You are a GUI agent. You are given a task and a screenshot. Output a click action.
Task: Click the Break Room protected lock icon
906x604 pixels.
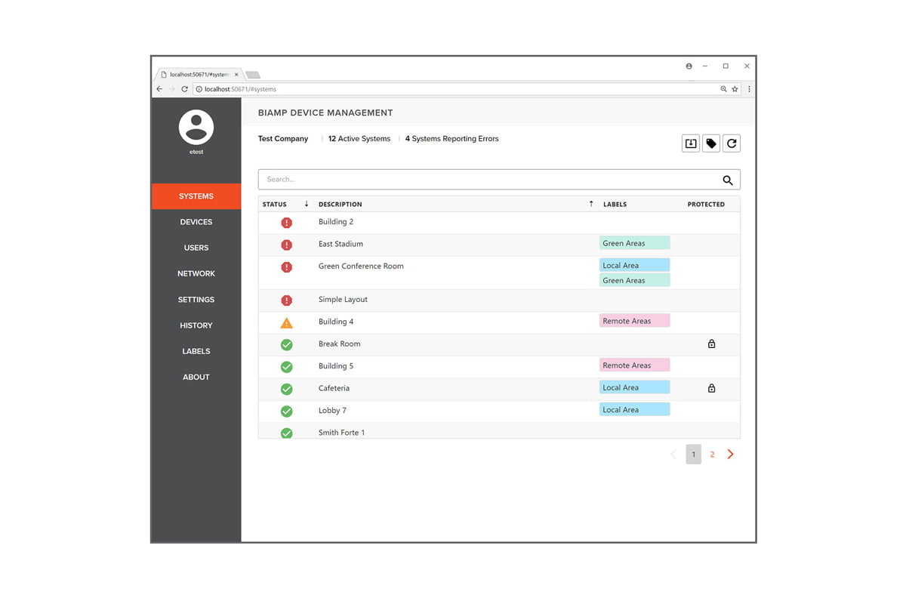pyautogui.click(x=711, y=344)
